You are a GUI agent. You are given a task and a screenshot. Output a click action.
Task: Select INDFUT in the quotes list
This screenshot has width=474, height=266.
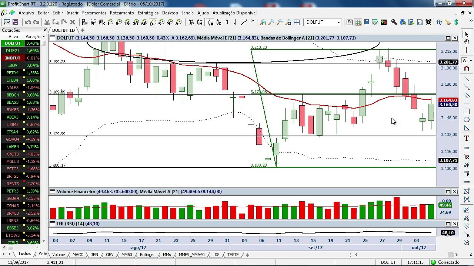[20, 58]
